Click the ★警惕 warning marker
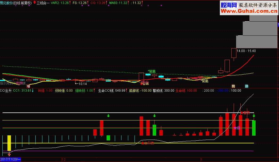279x162 pixels. [x=245, y=112]
